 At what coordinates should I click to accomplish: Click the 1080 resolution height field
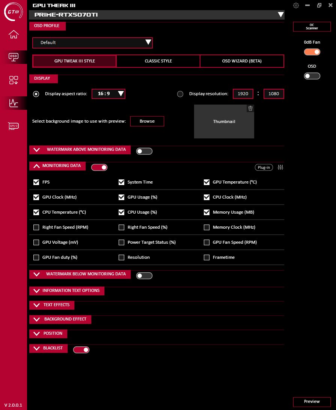(274, 94)
